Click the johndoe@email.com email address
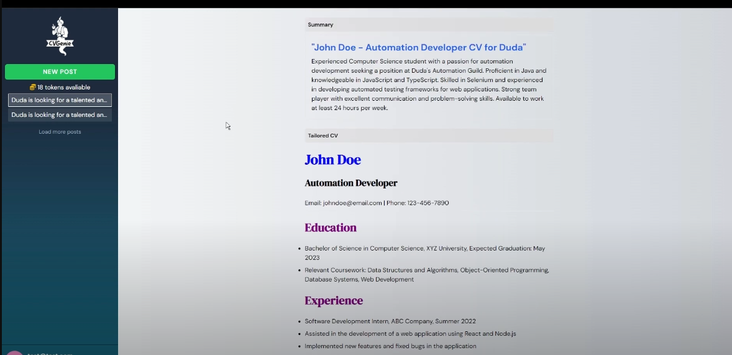This screenshot has height=355, width=732. [x=352, y=203]
